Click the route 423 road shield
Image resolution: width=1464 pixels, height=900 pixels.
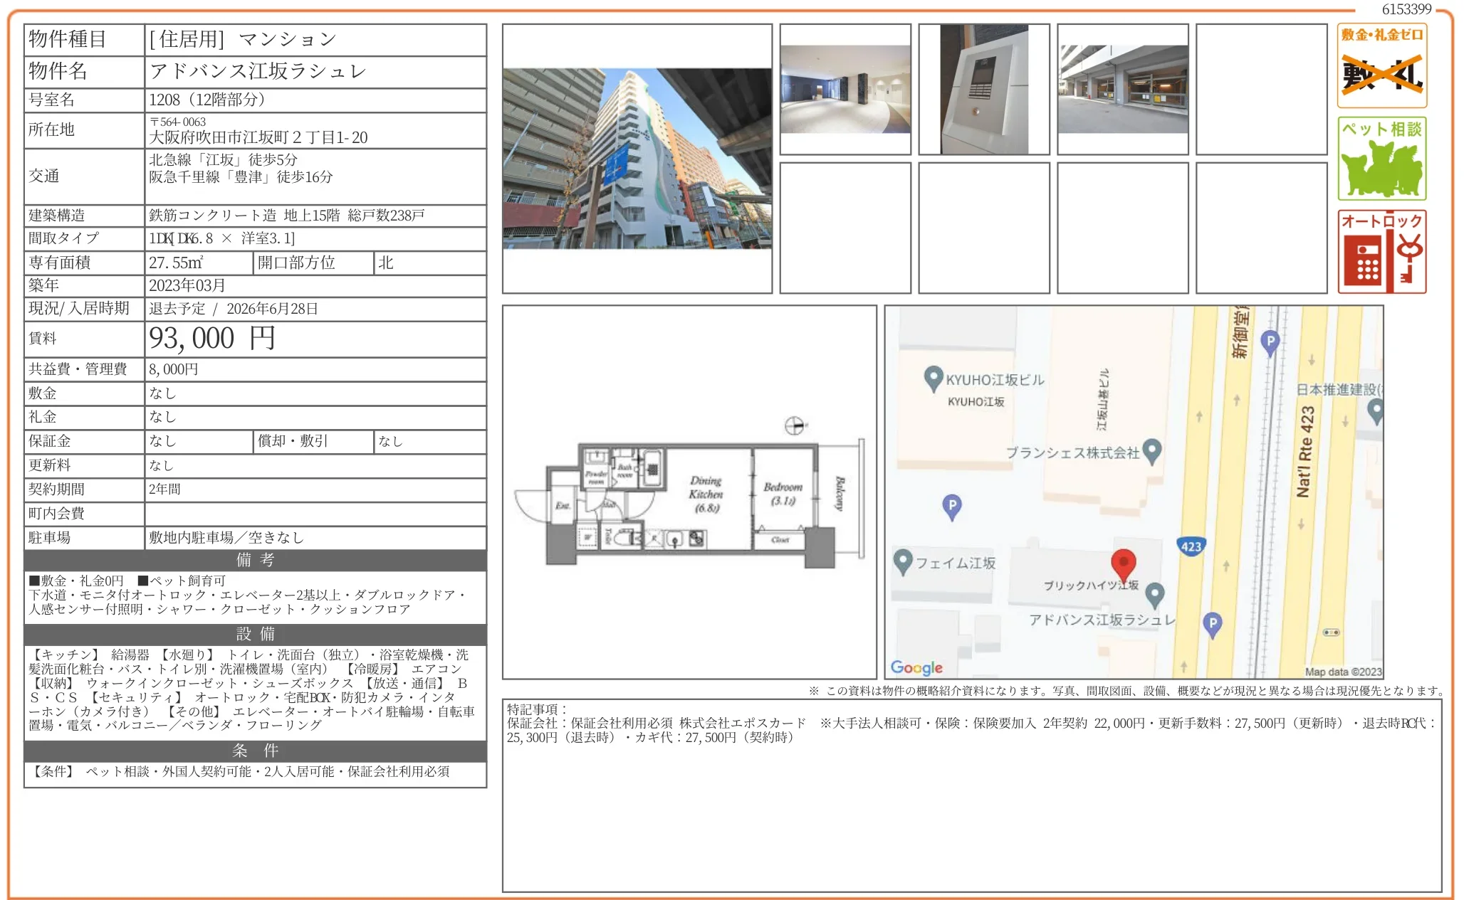(1191, 546)
